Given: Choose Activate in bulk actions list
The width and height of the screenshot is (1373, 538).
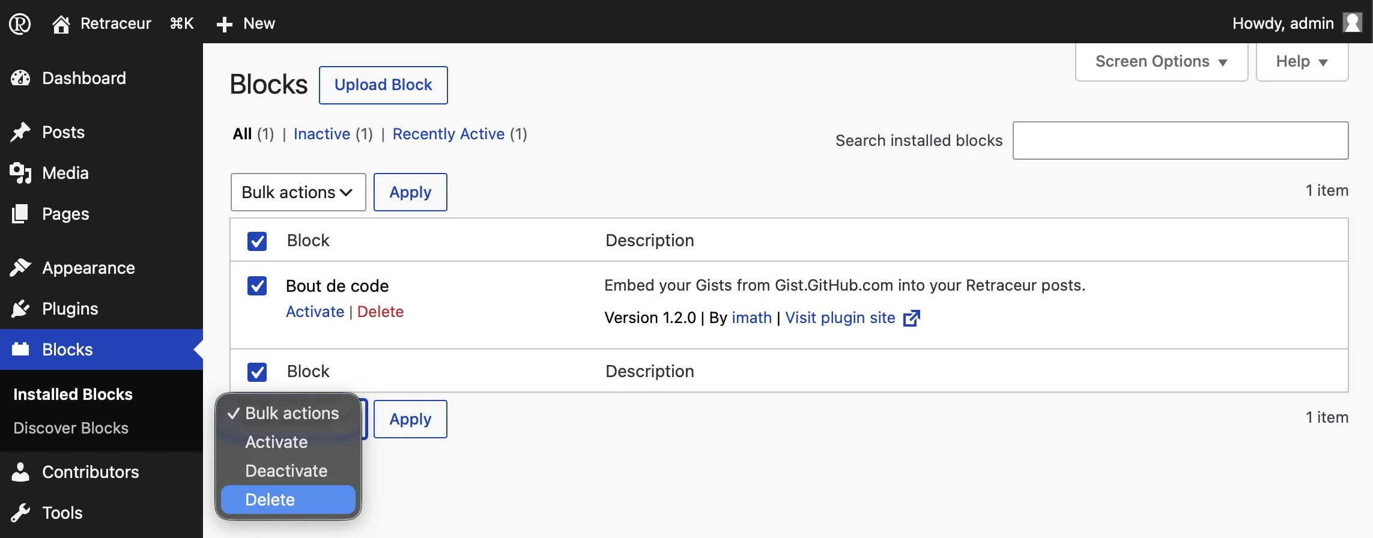Looking at the screenshot, I should pos(288,442).
